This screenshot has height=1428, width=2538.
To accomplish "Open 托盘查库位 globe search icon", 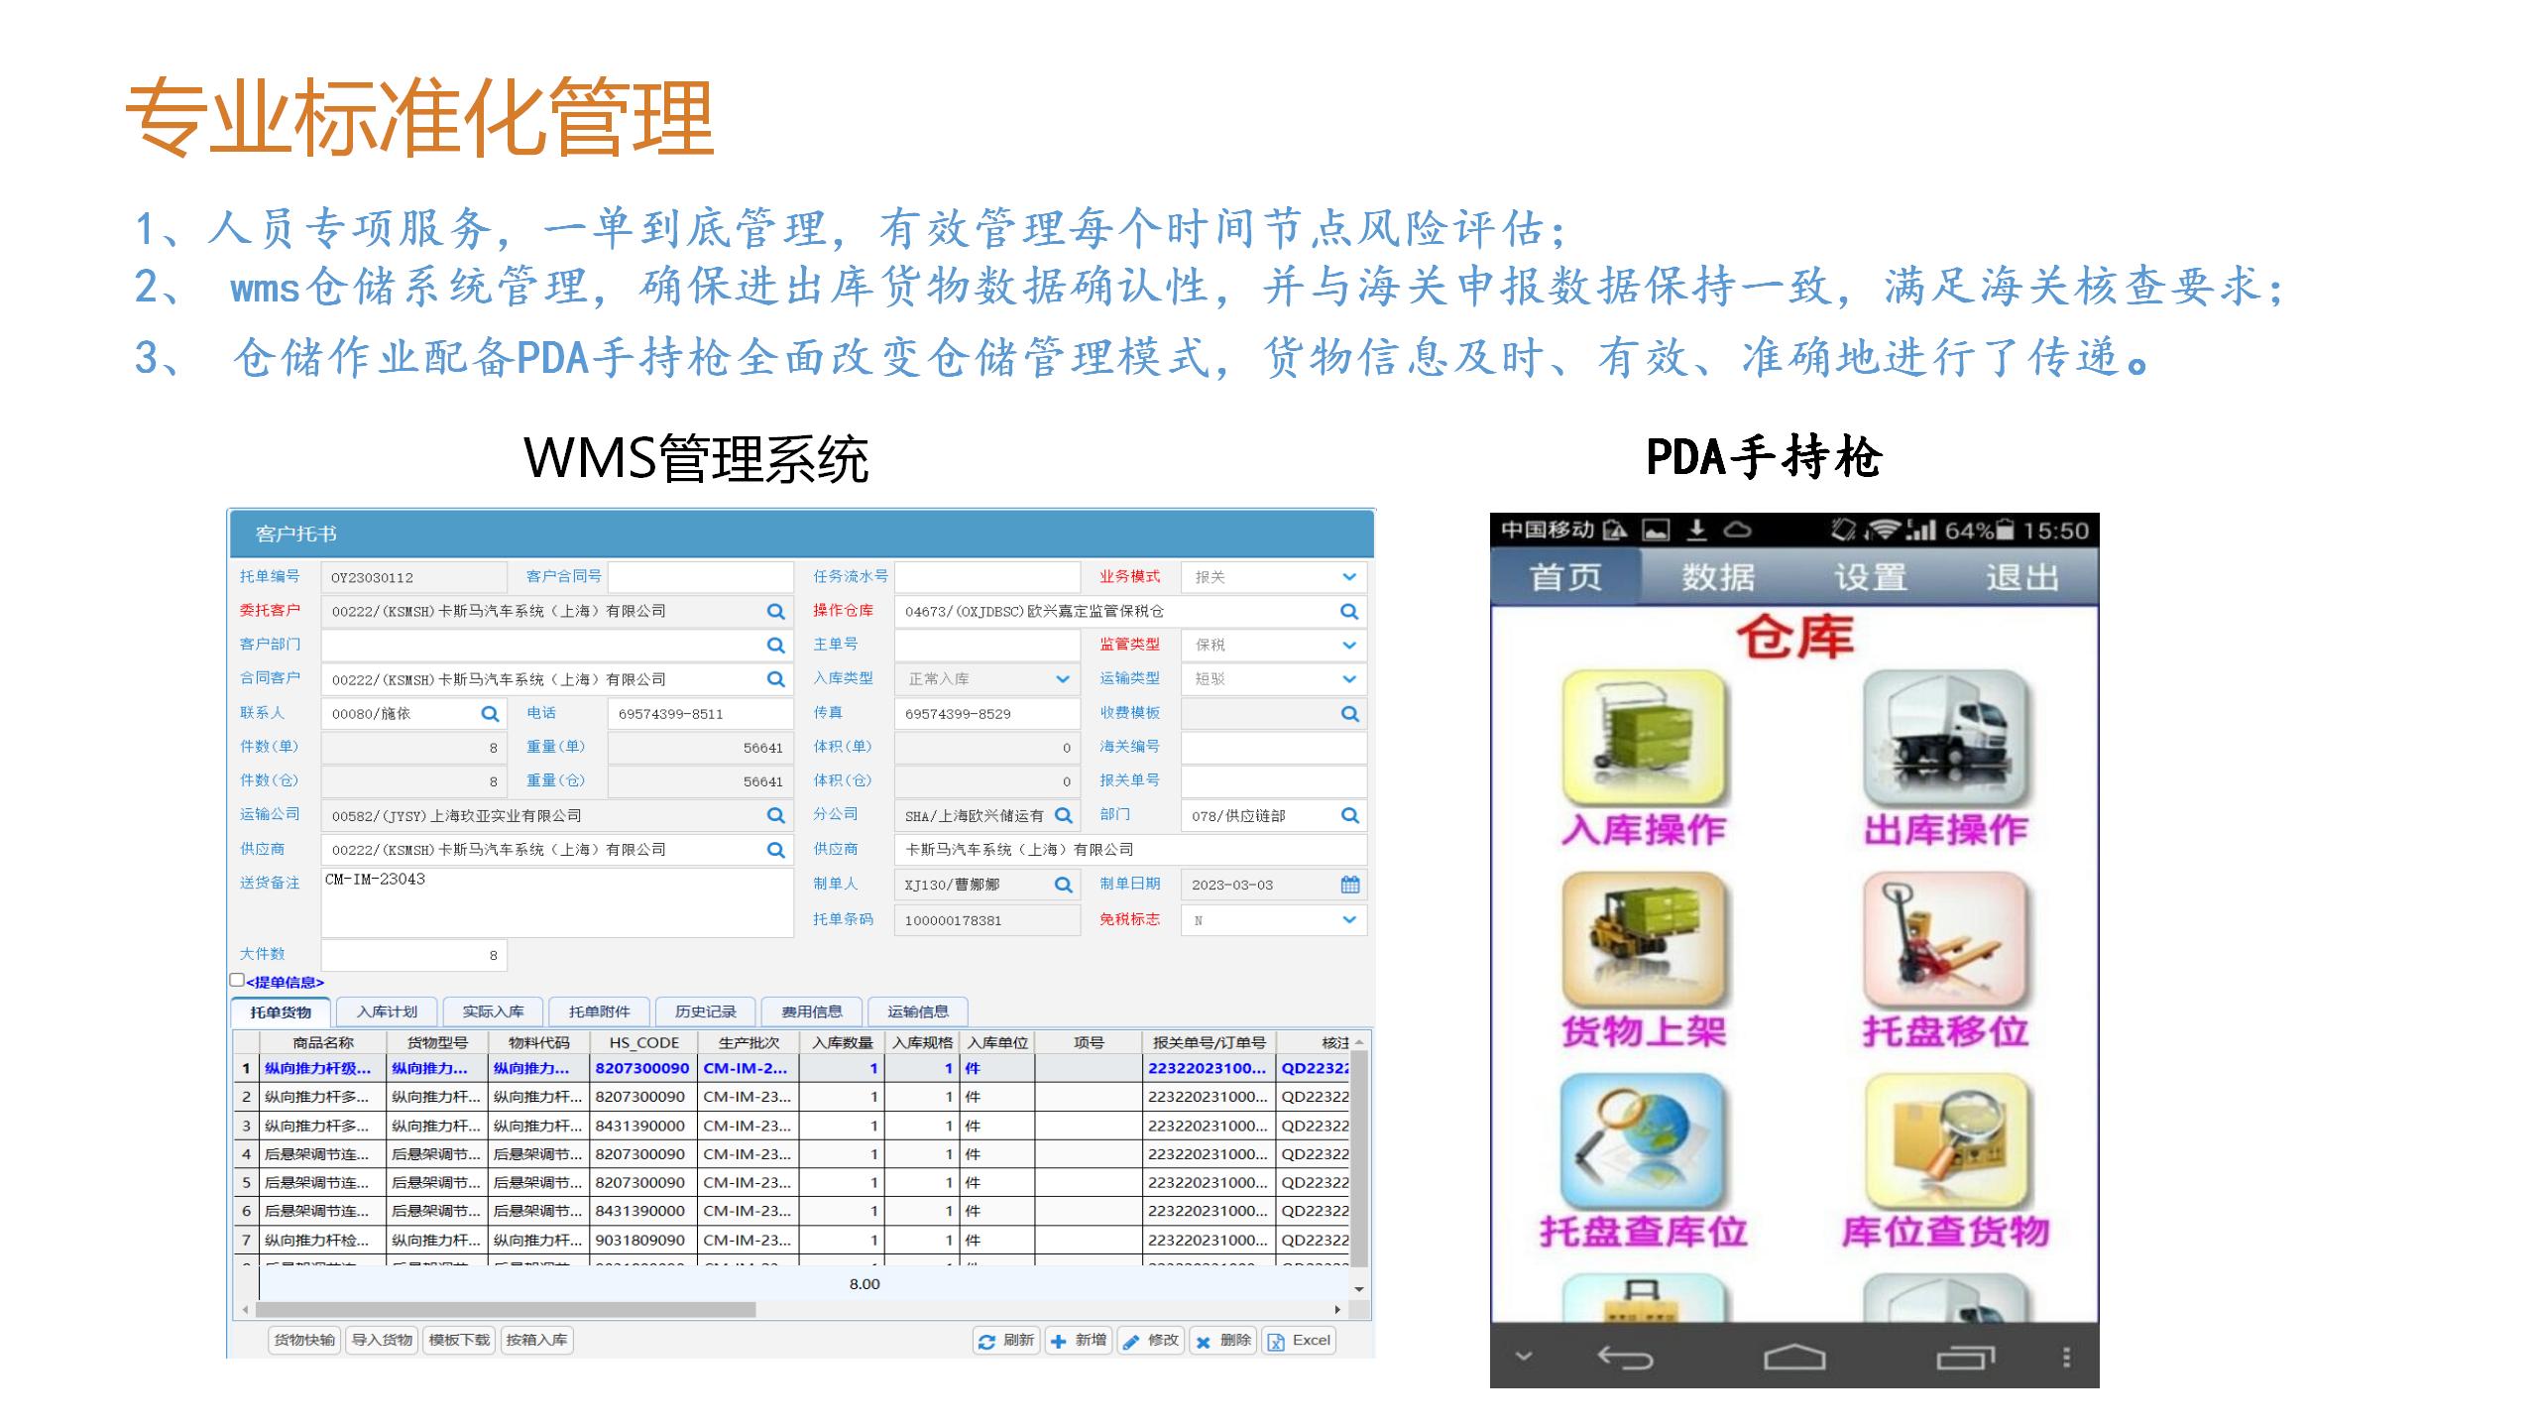I will (x=1644, y=1140).
